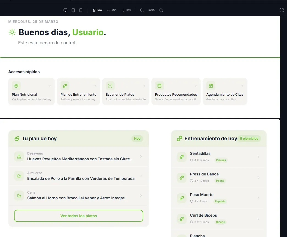287x237 pixels.
Task: Select the Dev detail mode
Action: point(126,10)
